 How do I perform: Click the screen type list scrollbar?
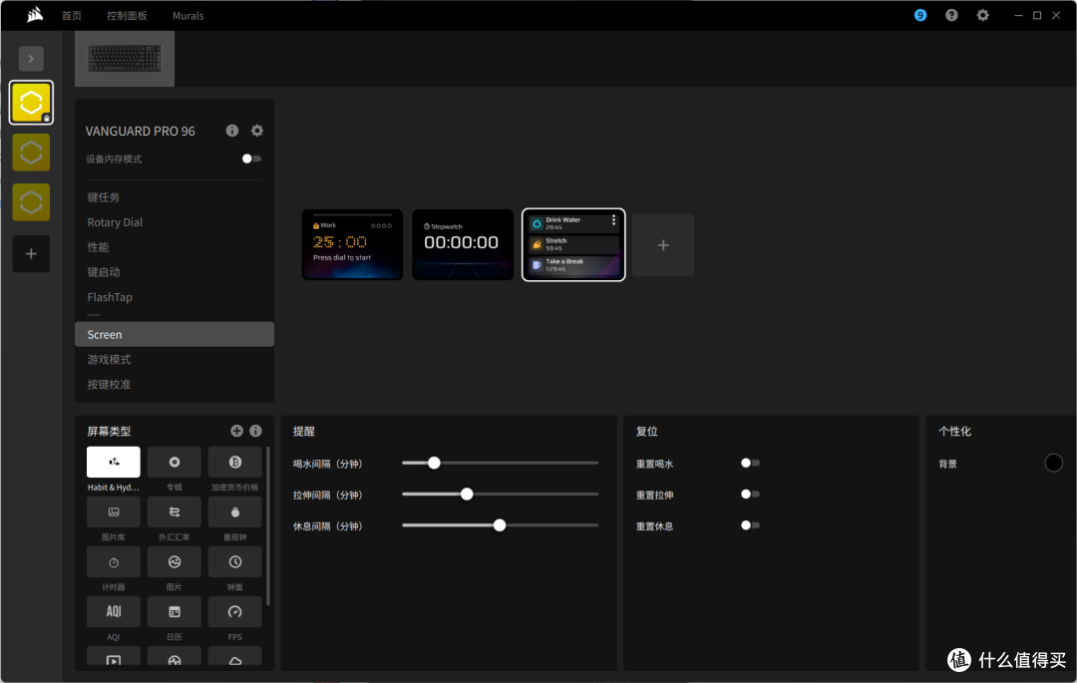coord(268,526)
